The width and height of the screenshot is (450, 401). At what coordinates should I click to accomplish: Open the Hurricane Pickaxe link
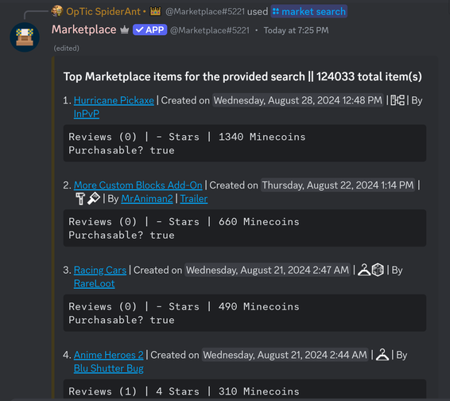[114, 100]
